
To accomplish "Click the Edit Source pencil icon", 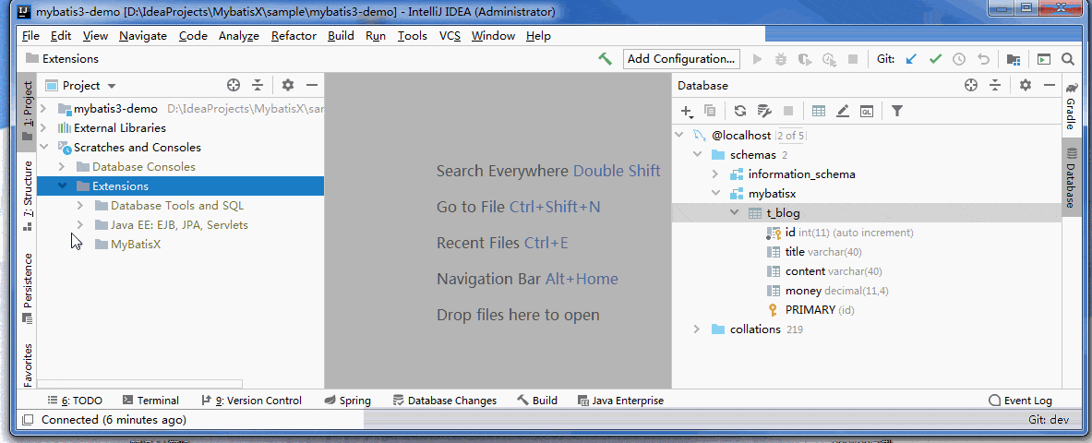I will (x=843, y=111).
